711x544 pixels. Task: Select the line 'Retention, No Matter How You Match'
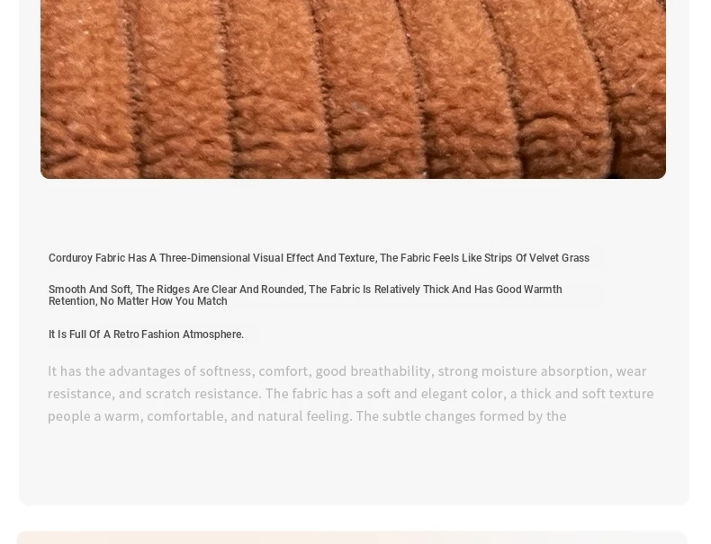point(138,301)
